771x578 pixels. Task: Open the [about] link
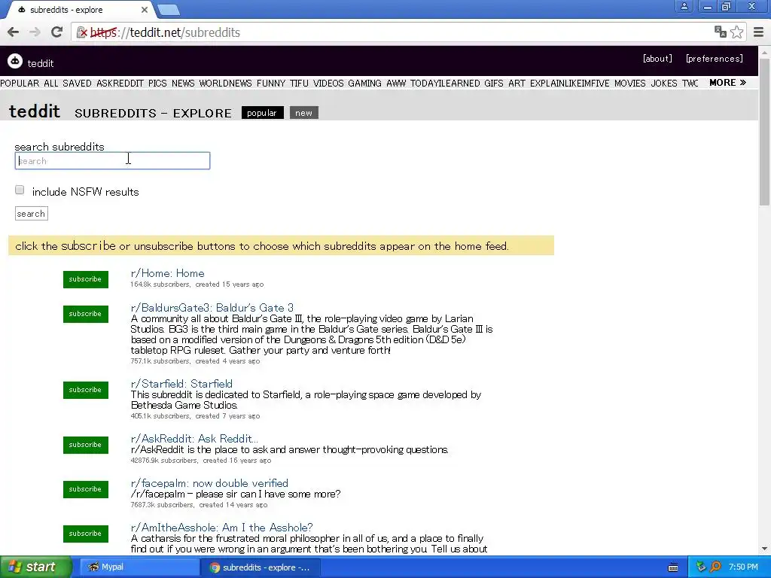point(657,59)
